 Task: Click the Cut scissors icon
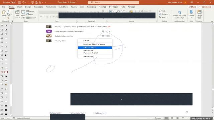click(8, 11)
